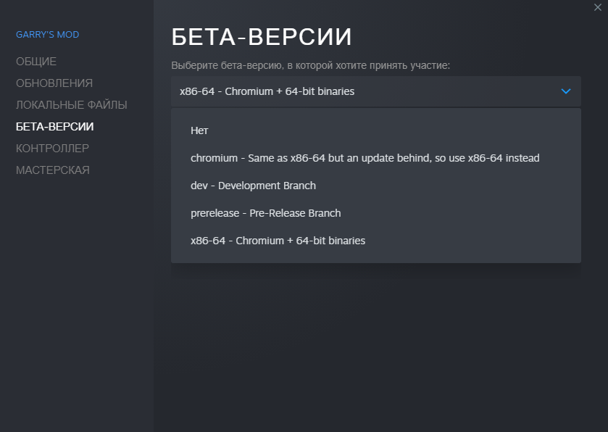This screenshot has height=432, width=608.
Task: Click the Выберите бета-версию description text
Action: point(311,66)
